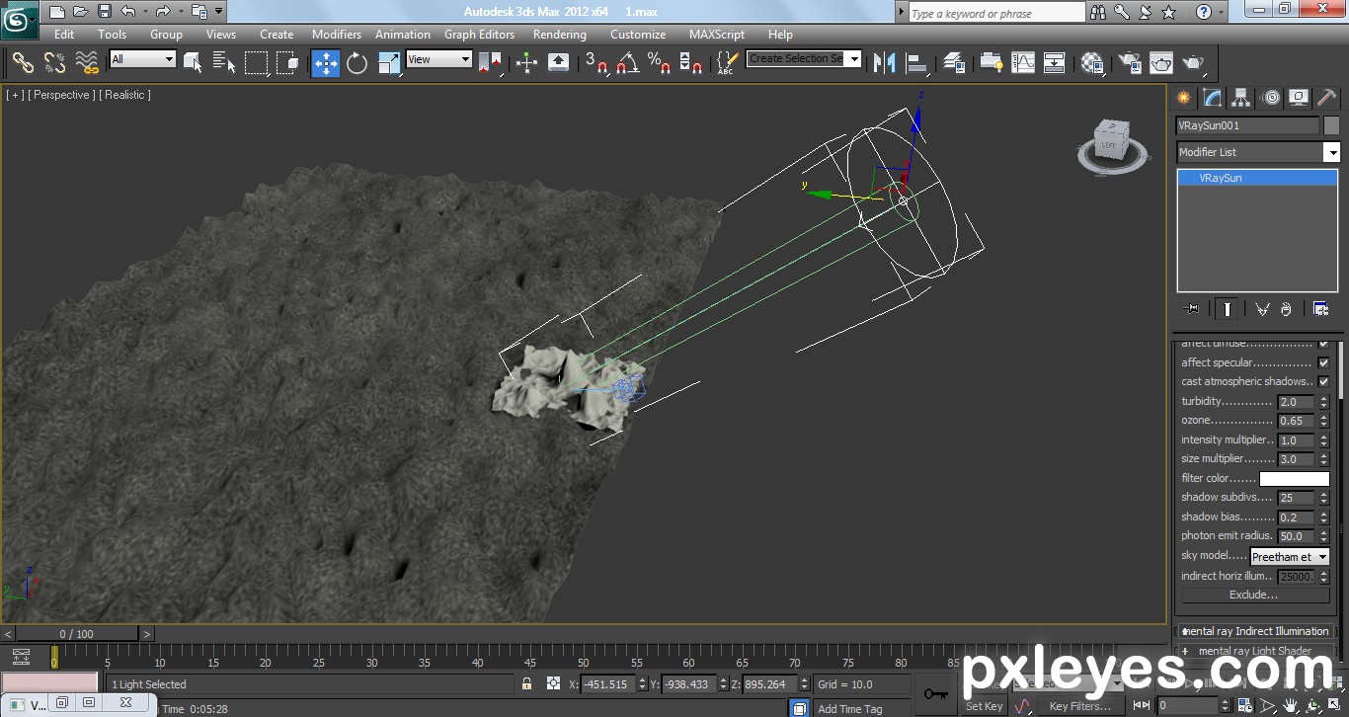Viewport: 1349px width, 717px height.
Task: Activate the Select Object tool
Action: tap(193, 63)
